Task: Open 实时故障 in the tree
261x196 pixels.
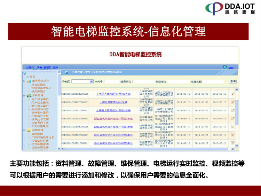Action: click(37, 134)
